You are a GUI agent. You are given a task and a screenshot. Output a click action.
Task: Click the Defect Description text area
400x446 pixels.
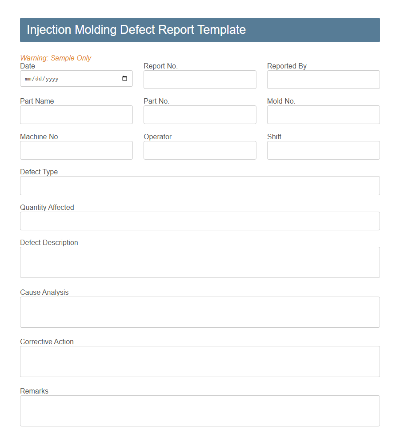tap(200, 262)
